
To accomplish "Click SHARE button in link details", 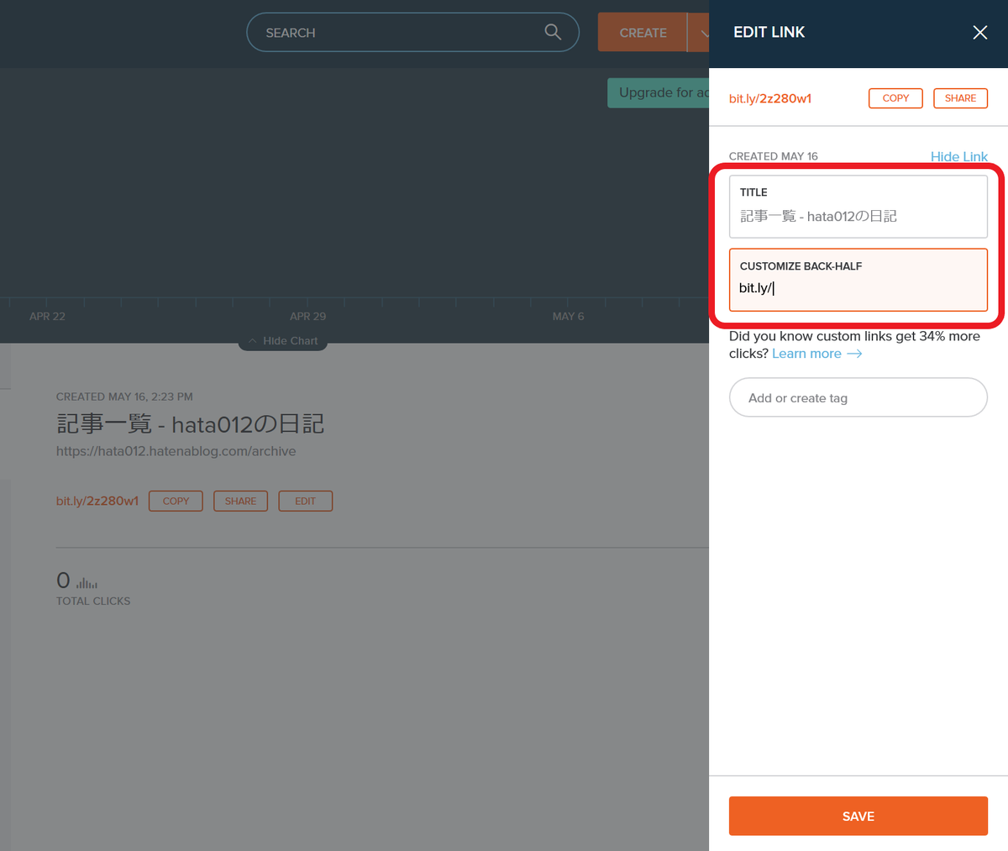I will (x=240, y=501).
